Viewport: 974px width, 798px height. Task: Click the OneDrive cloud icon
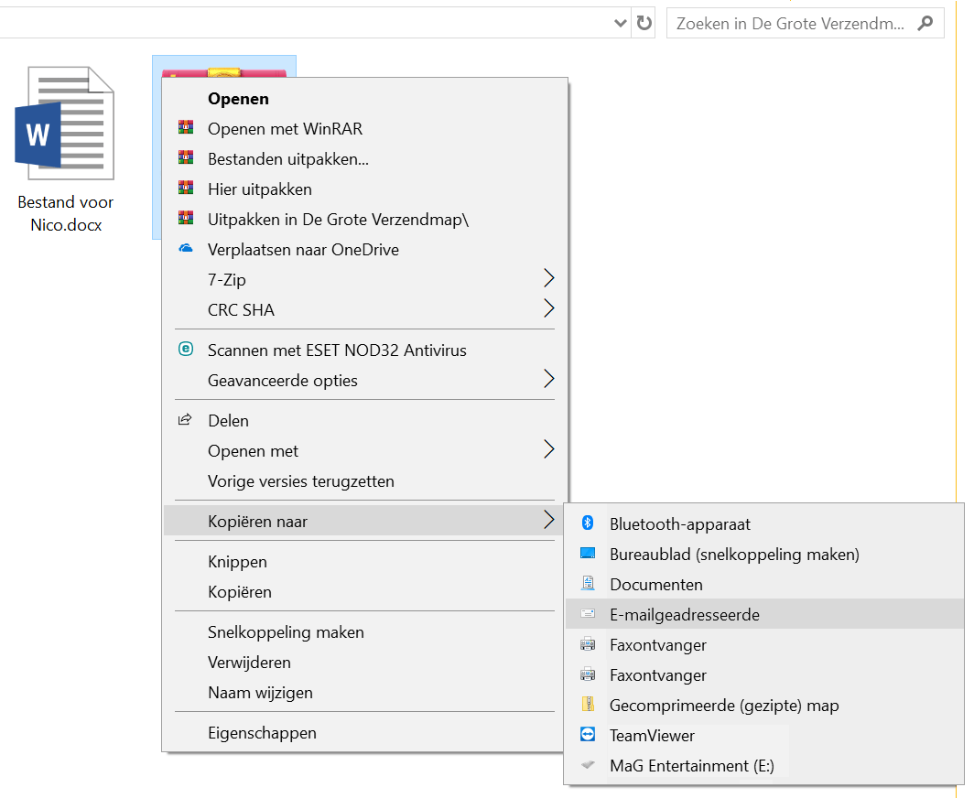pos(186,250)
